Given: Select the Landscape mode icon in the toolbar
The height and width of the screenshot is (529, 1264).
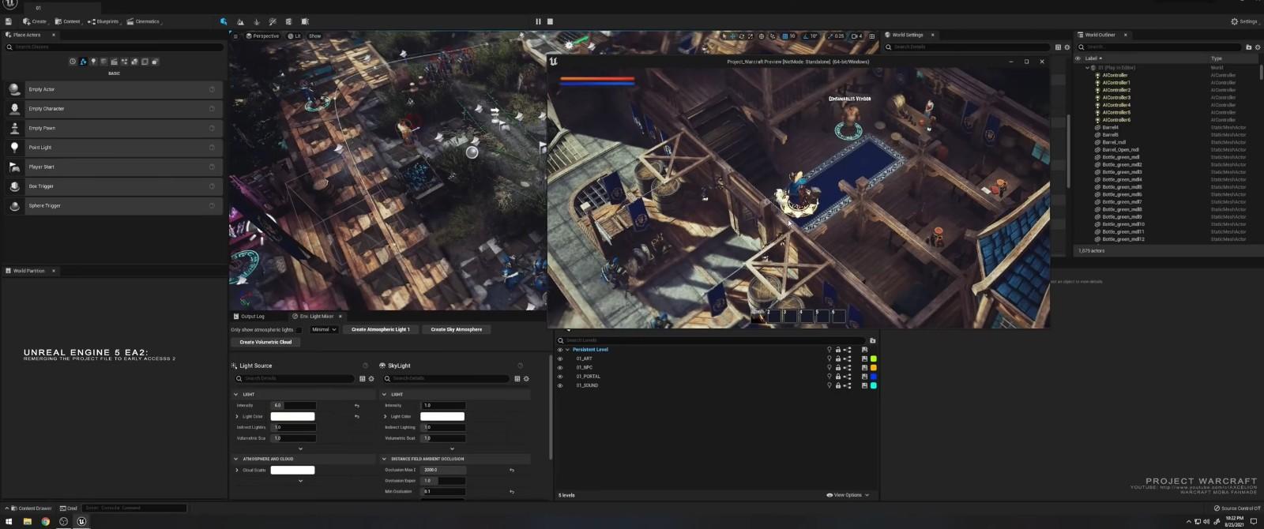Looking at the screenshot, I should click(x=240, y=21).
